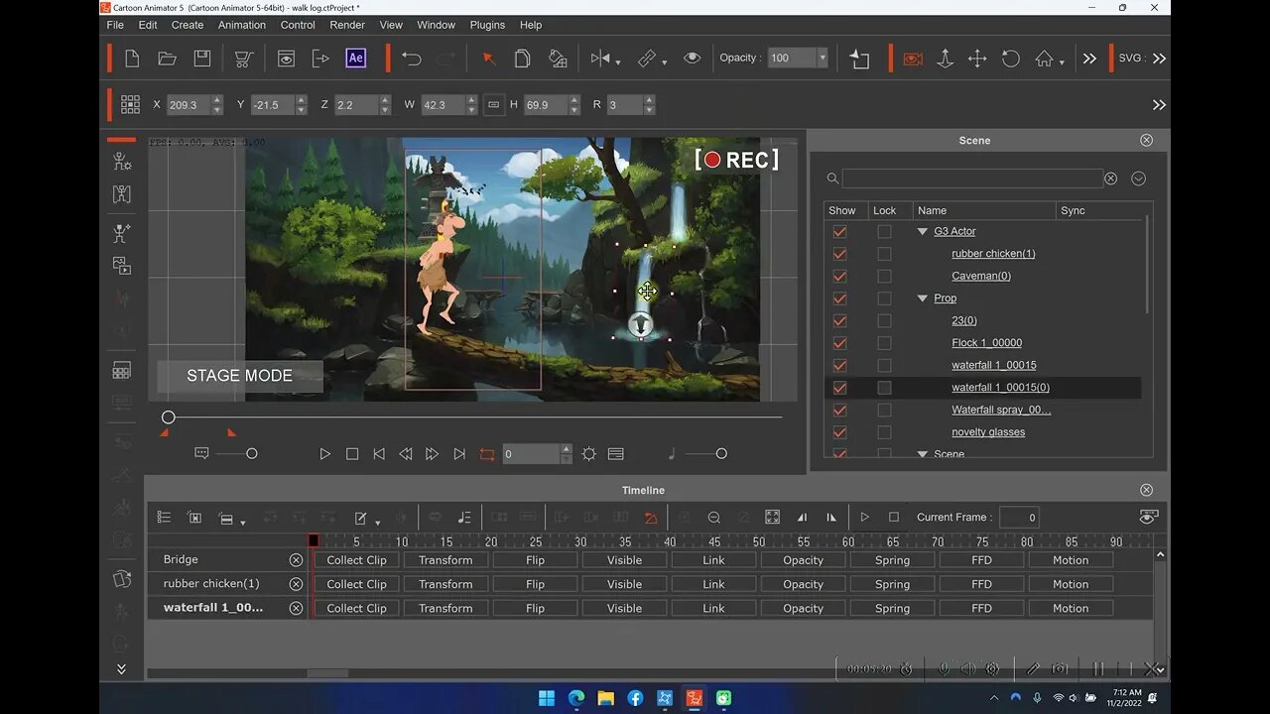Open the Animation menu
The image size is (1270, 714).
point(242,25)
